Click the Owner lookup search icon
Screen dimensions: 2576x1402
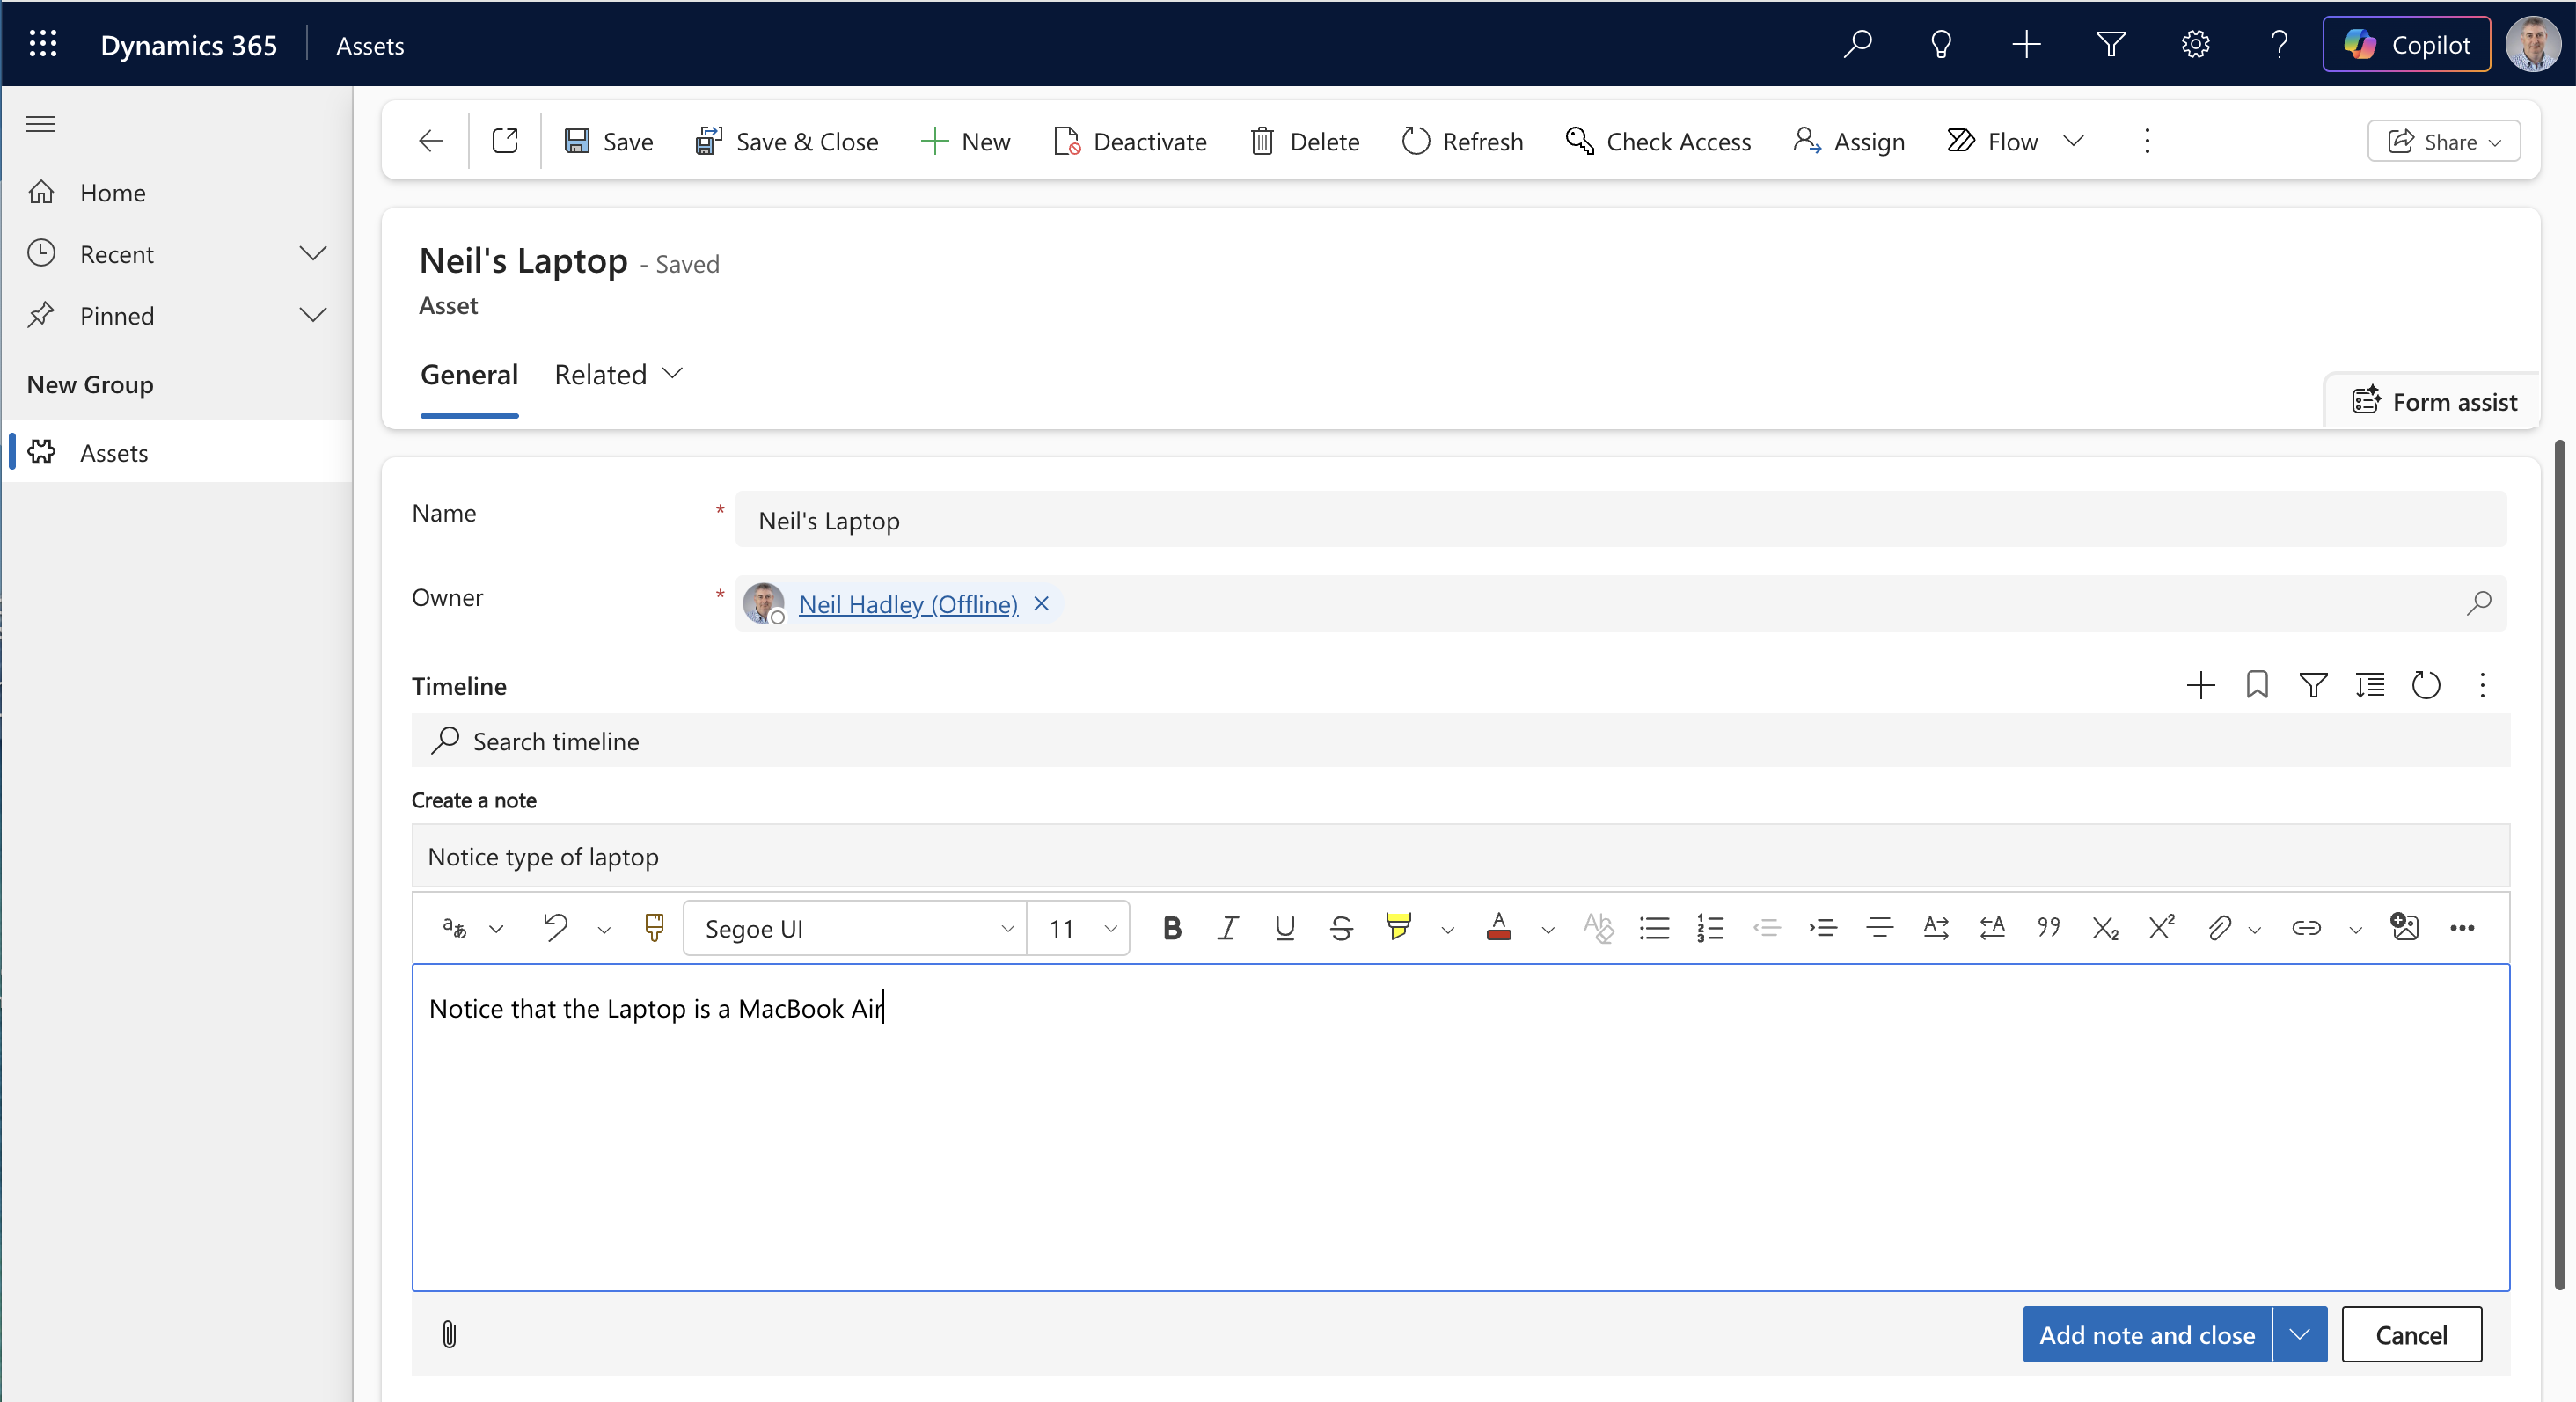(x=2478, y=604)
